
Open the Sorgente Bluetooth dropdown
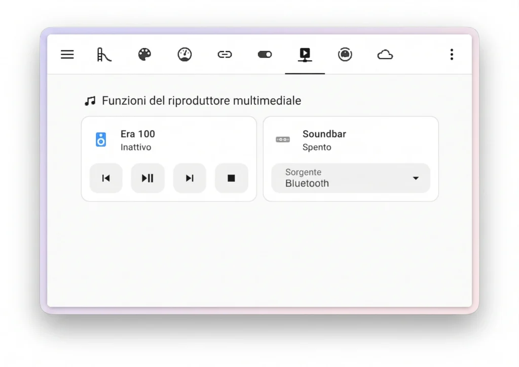pyautogui.click(x=351, y=178)
